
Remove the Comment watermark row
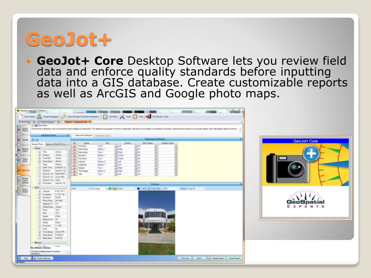click(74, 146)
